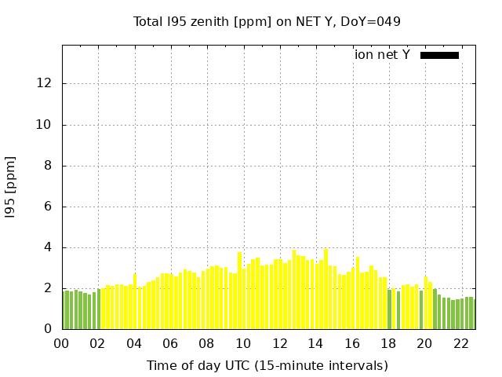This screenshot has width=502, height=377.
Task: Click the black legend swatch for ion net Y
Action: 439,55
